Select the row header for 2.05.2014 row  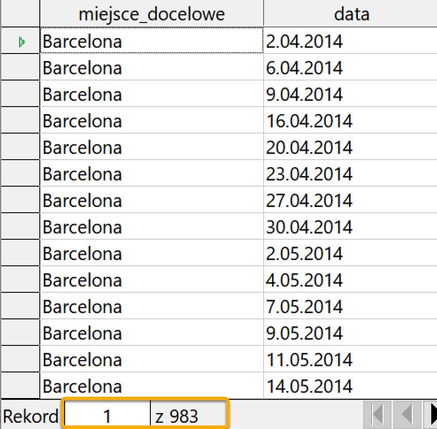click(x=20, y=254)
